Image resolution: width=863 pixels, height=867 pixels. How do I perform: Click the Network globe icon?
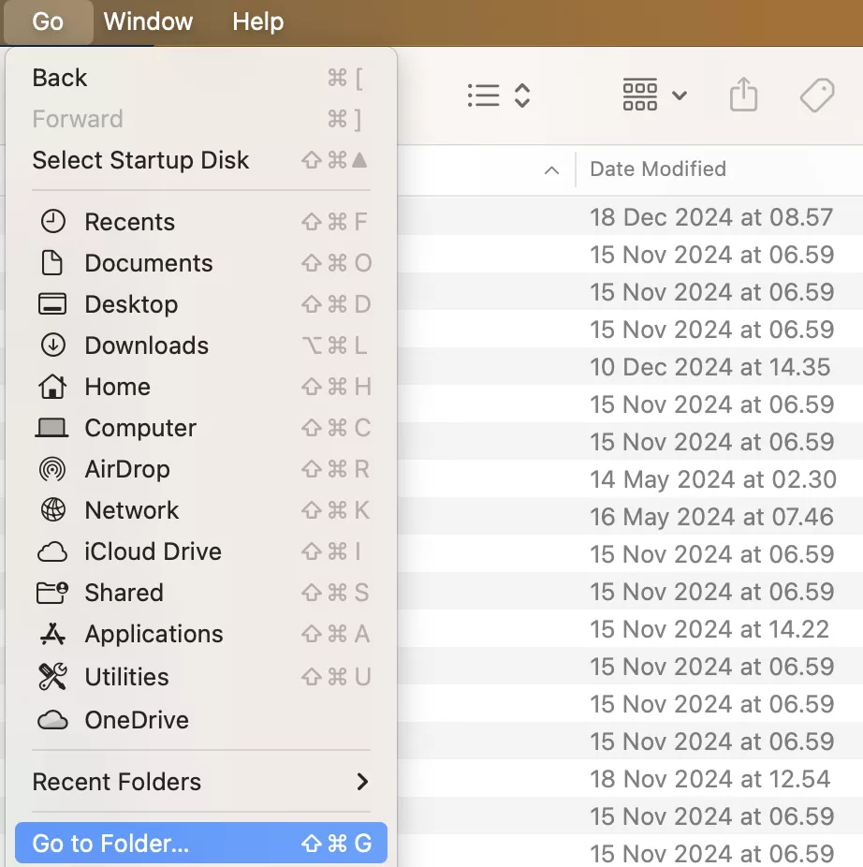tap(52, 510)
